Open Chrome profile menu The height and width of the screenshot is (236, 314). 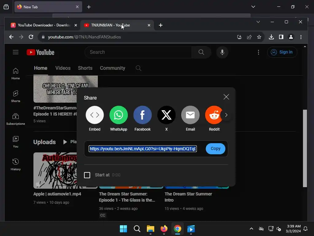(x=291, y=37)
